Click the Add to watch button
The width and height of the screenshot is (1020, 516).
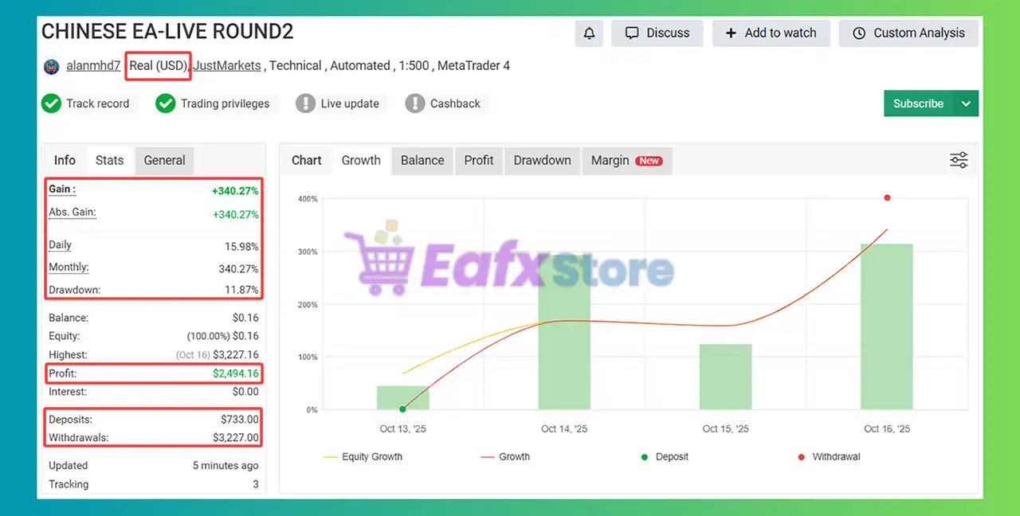click(771, 33)
